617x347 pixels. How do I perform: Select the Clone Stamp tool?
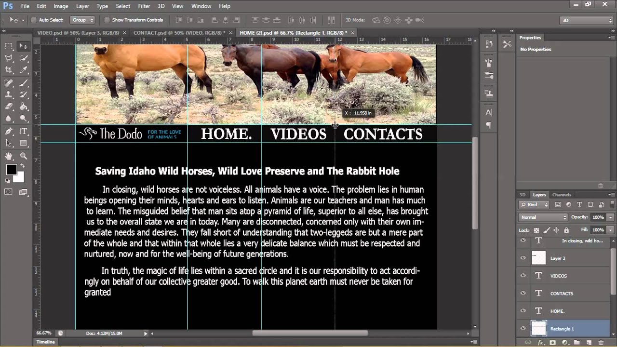(x=9, y=95)
